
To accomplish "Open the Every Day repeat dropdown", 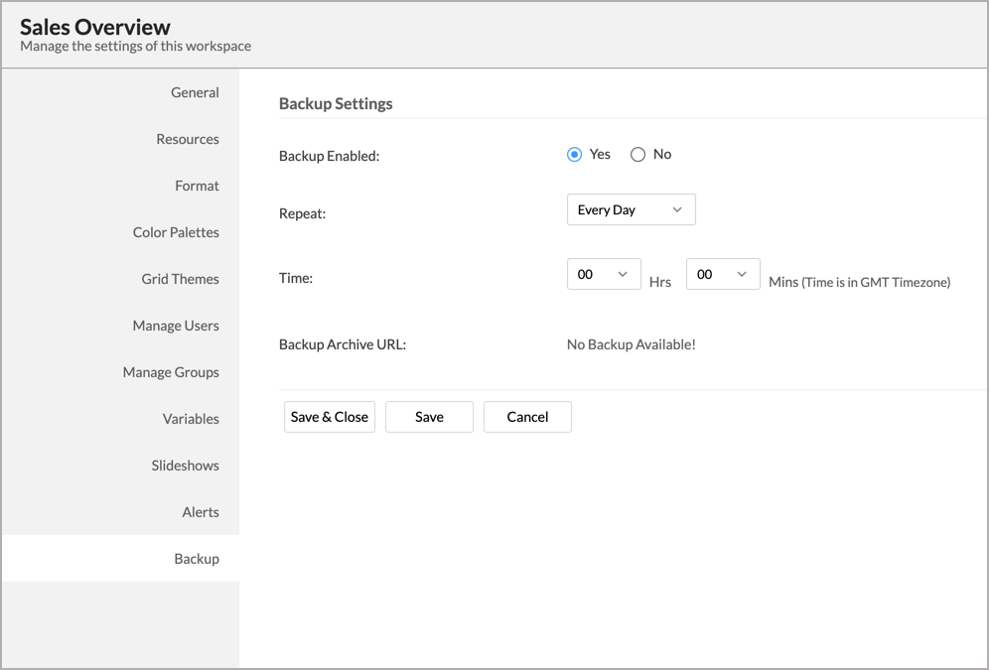I will coord(631,210).
